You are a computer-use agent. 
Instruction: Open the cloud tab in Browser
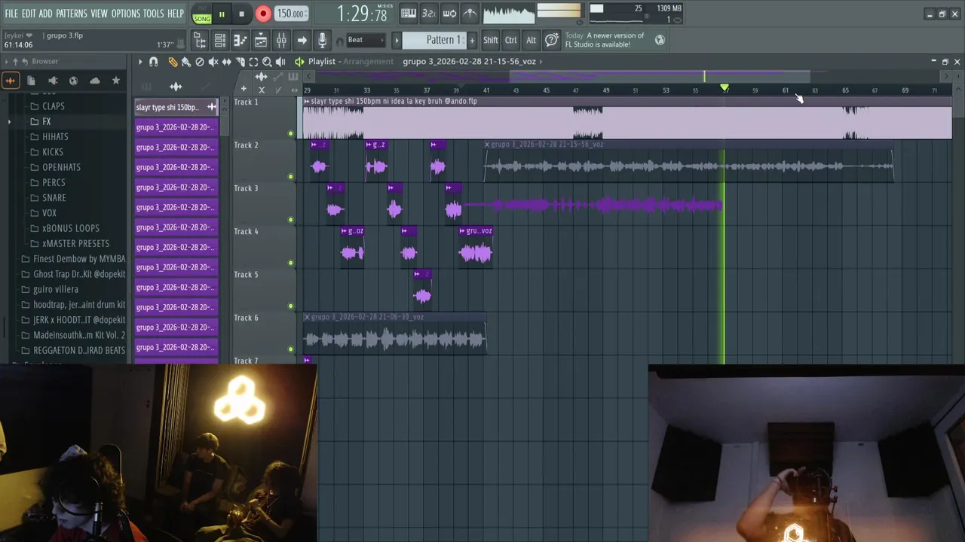94,81
